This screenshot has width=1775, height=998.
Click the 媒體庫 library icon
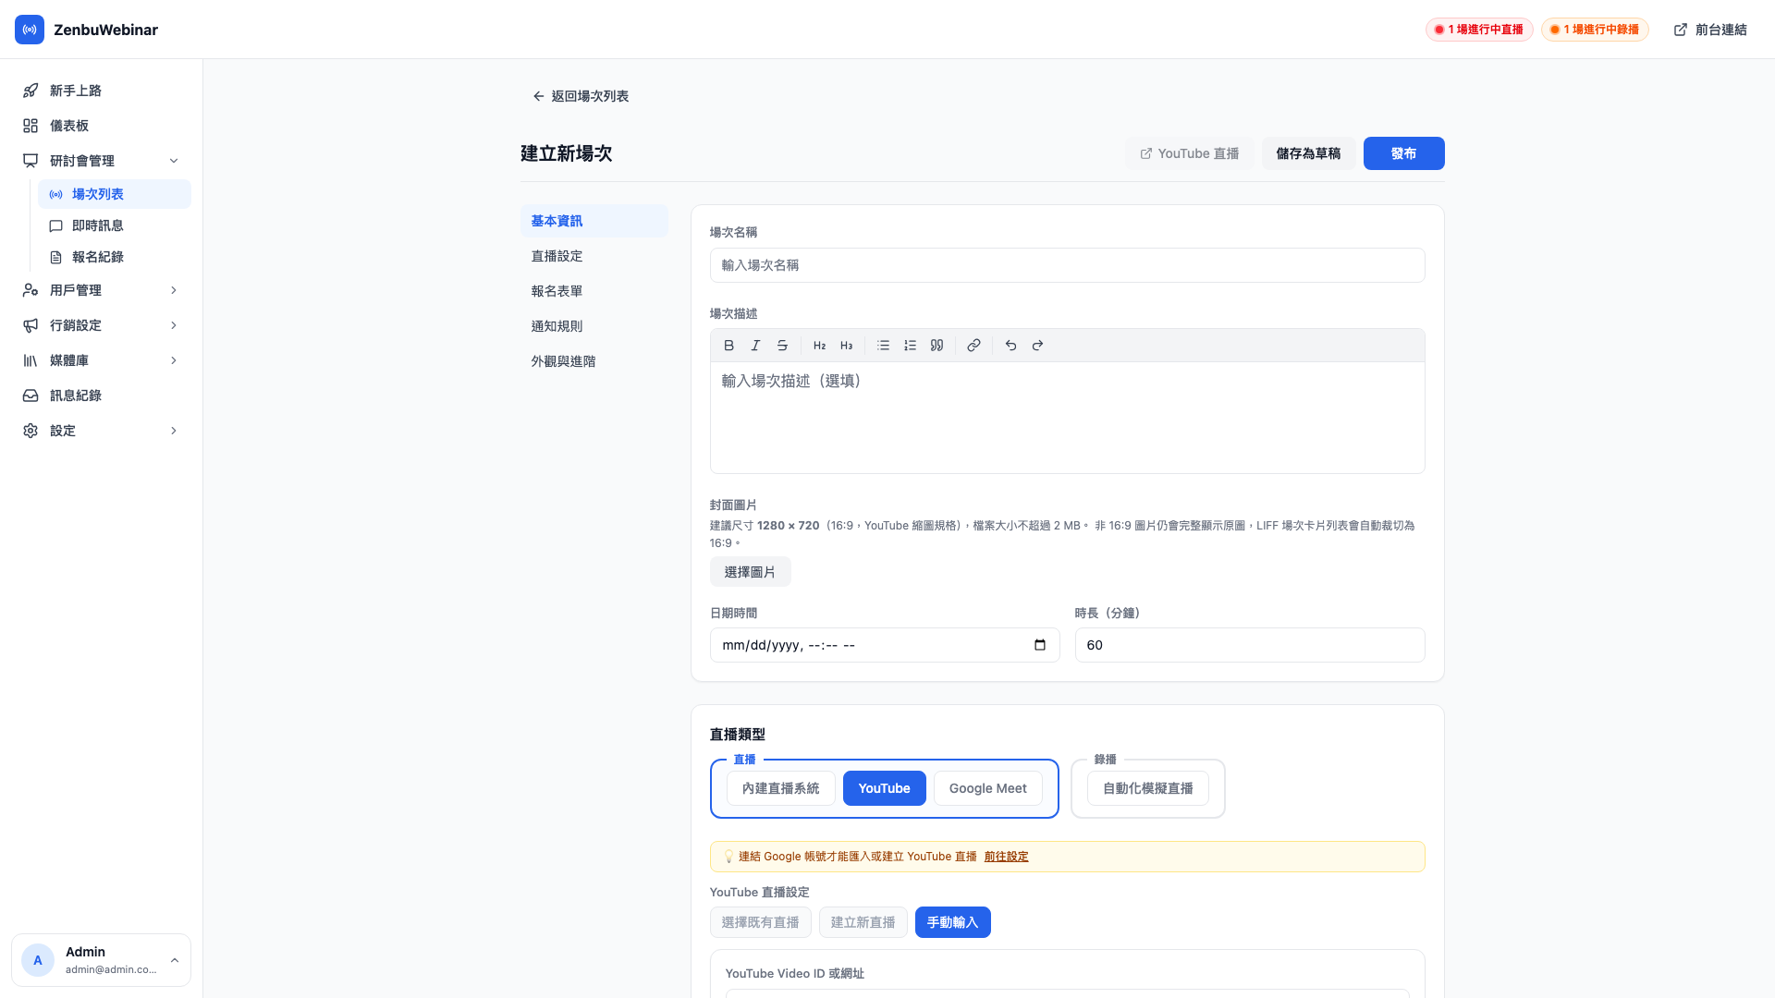coord(31,360)
